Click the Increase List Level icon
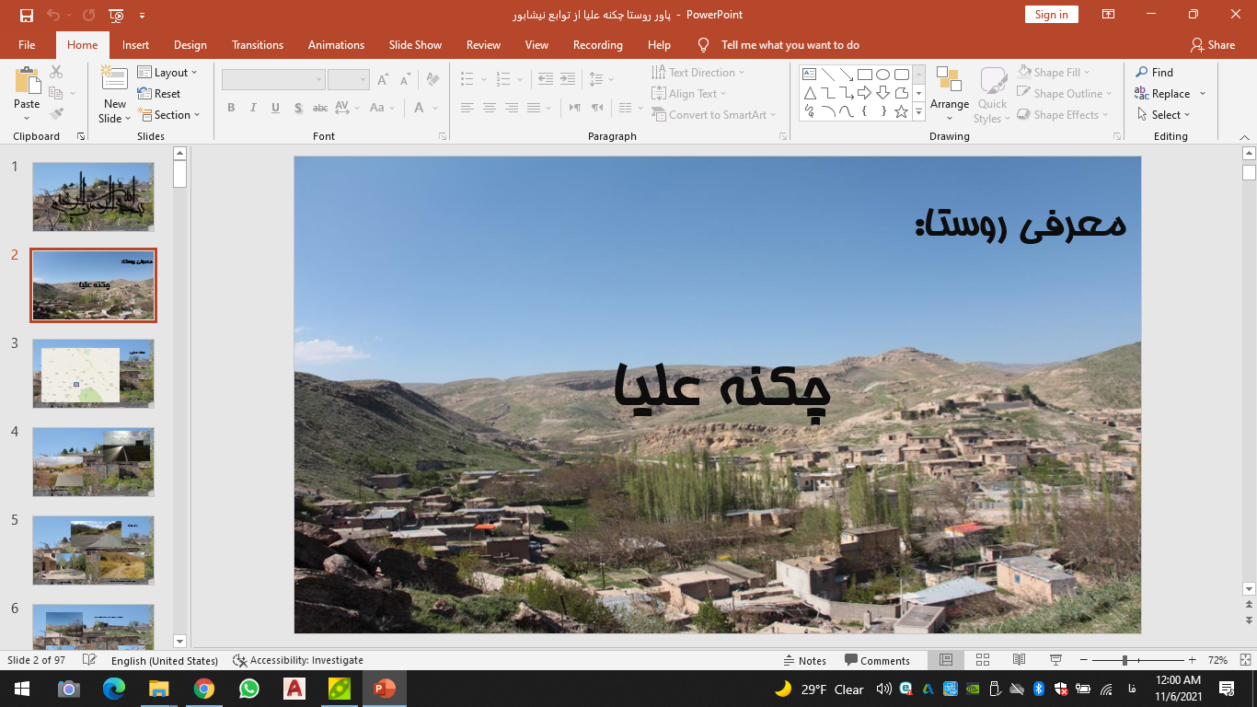Image resolution: width=1257 pixels, height=707 pixels. 568,79
